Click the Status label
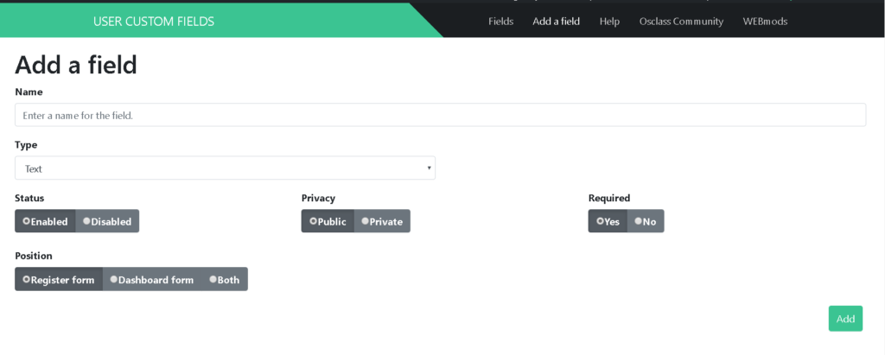Screen dimensions: 885x355 tap(29, 198)
